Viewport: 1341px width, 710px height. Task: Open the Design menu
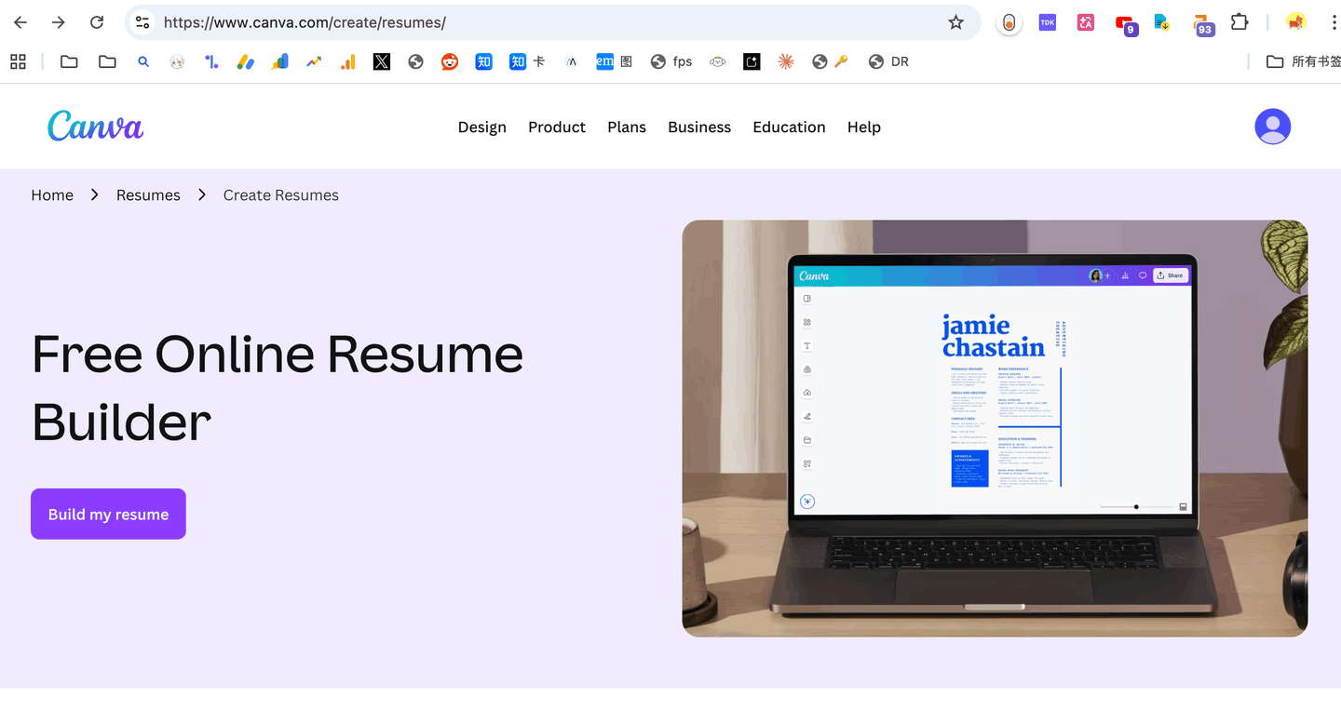481,127
